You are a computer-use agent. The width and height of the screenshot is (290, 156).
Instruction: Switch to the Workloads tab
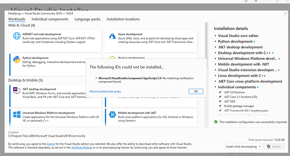[17, 19]
